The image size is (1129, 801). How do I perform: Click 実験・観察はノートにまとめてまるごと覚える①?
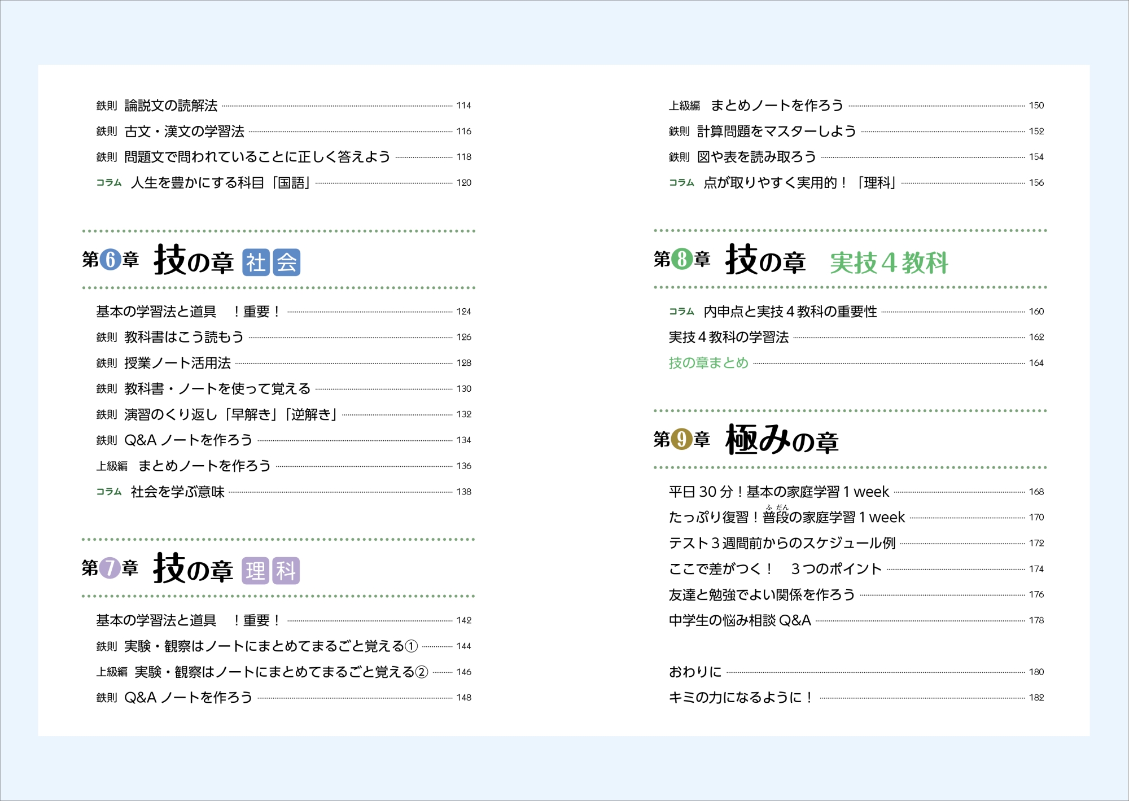(x=271, y=646)
